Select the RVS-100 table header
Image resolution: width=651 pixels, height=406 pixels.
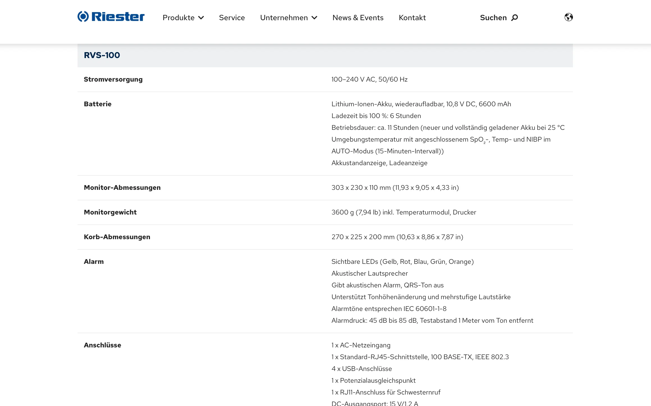pyautogui.click(x=325, y=55)
